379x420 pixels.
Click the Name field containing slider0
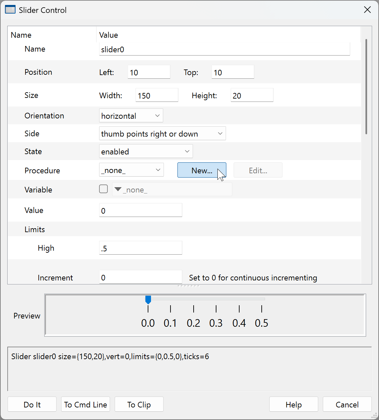[224, 49]
